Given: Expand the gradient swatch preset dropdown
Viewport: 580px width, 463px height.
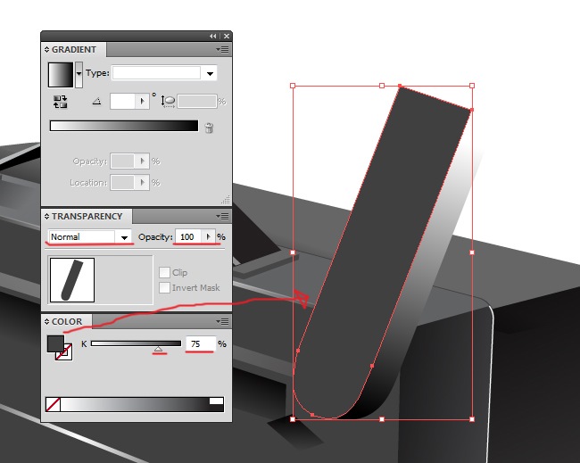Looking at the screenshot, I should click(79, 75).
